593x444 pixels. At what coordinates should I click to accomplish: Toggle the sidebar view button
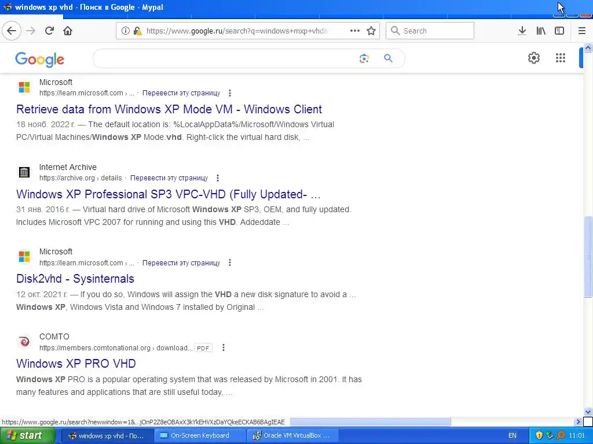(x=559, y=31)
